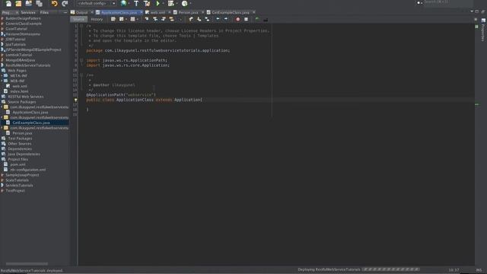The width and height of the screenshot is (487, 274).
Task: Stop macro recording
Action: tap(246, 19)
